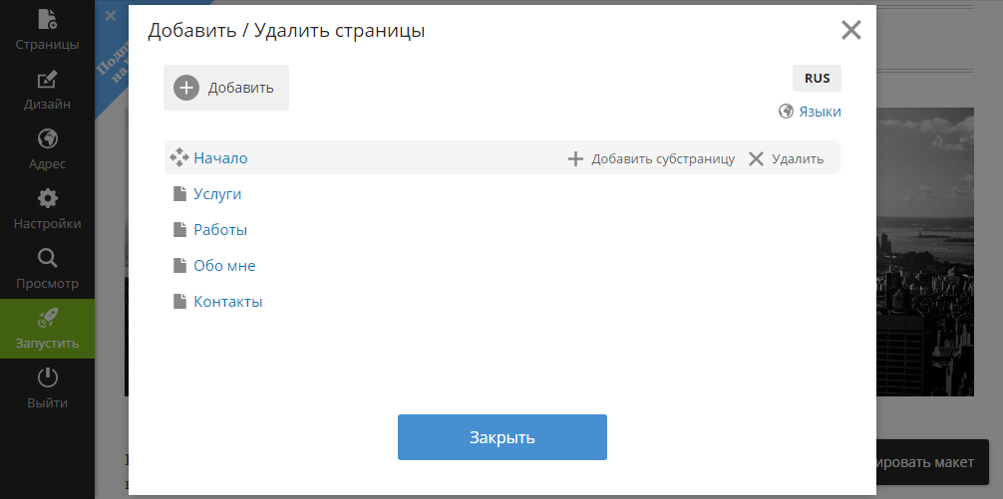1003x499 pixels.
Task: Open the Страницы sidebar icon
Action: click(x=47, y=19)
